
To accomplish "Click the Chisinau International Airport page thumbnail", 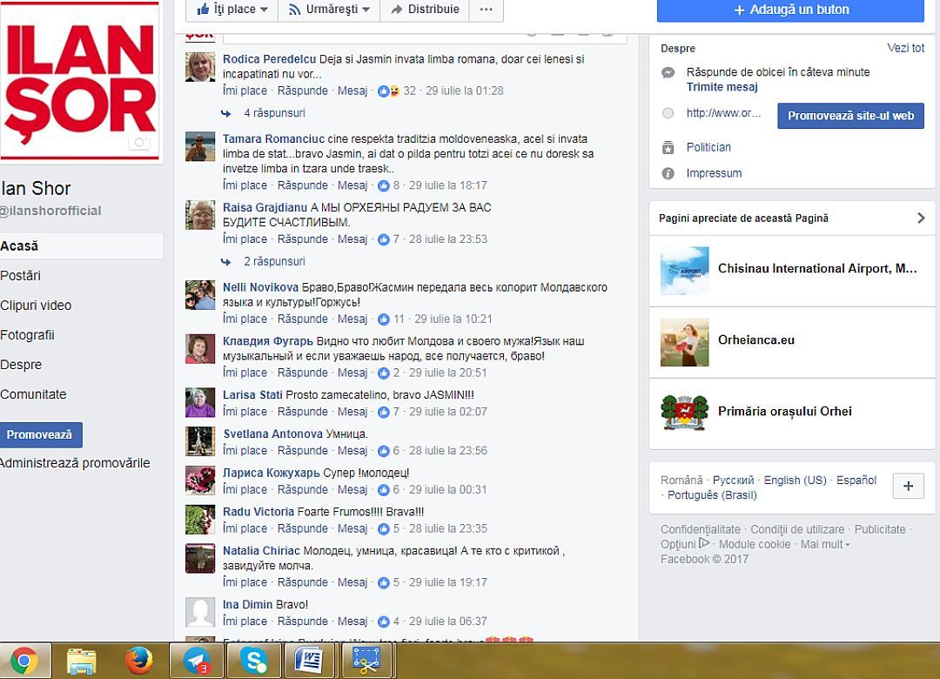I will coord(685,271).
